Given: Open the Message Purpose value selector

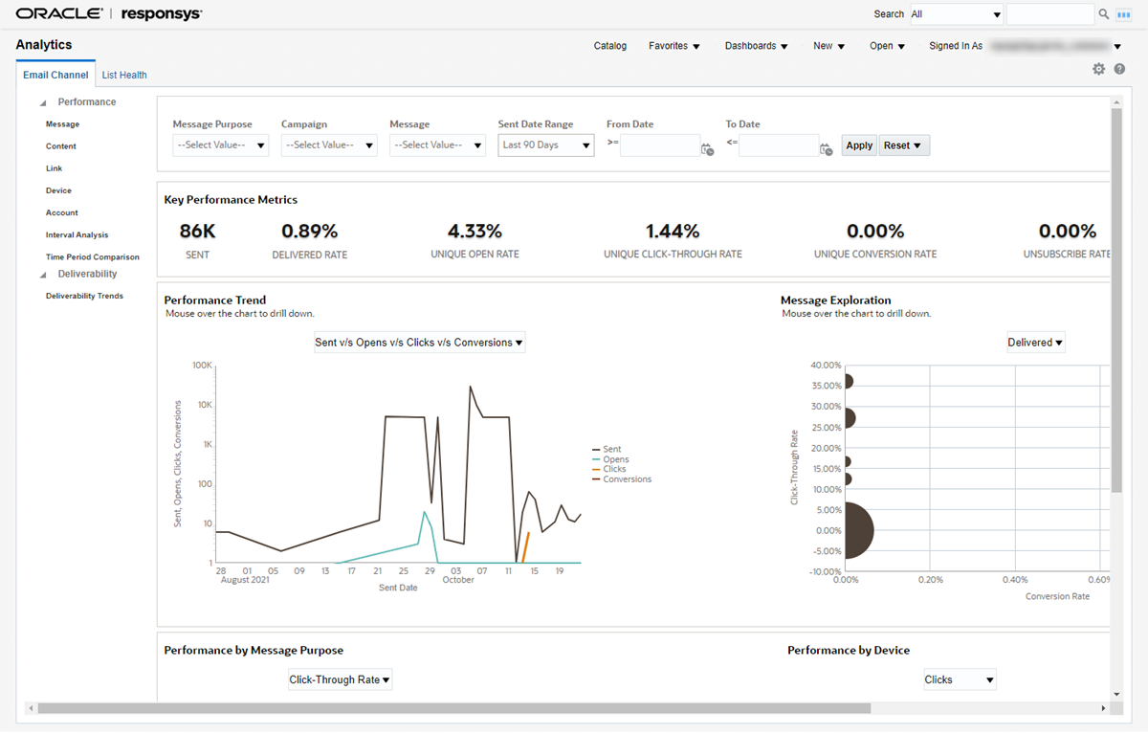Looking at the screenshot, I should coord(220,145).
